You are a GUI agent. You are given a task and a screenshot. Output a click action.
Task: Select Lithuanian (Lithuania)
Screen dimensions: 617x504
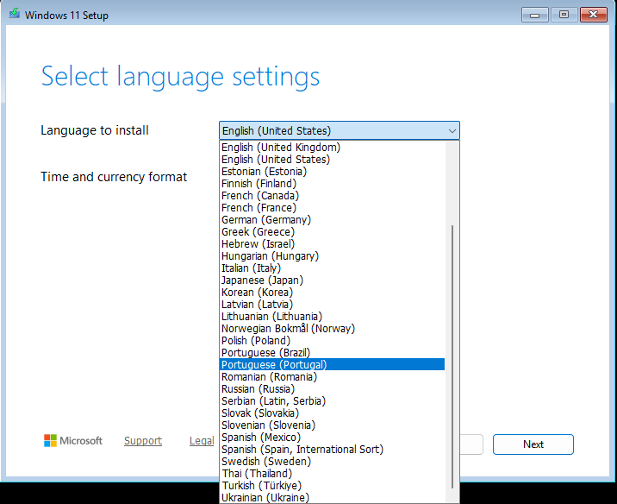tap(332, 317)
